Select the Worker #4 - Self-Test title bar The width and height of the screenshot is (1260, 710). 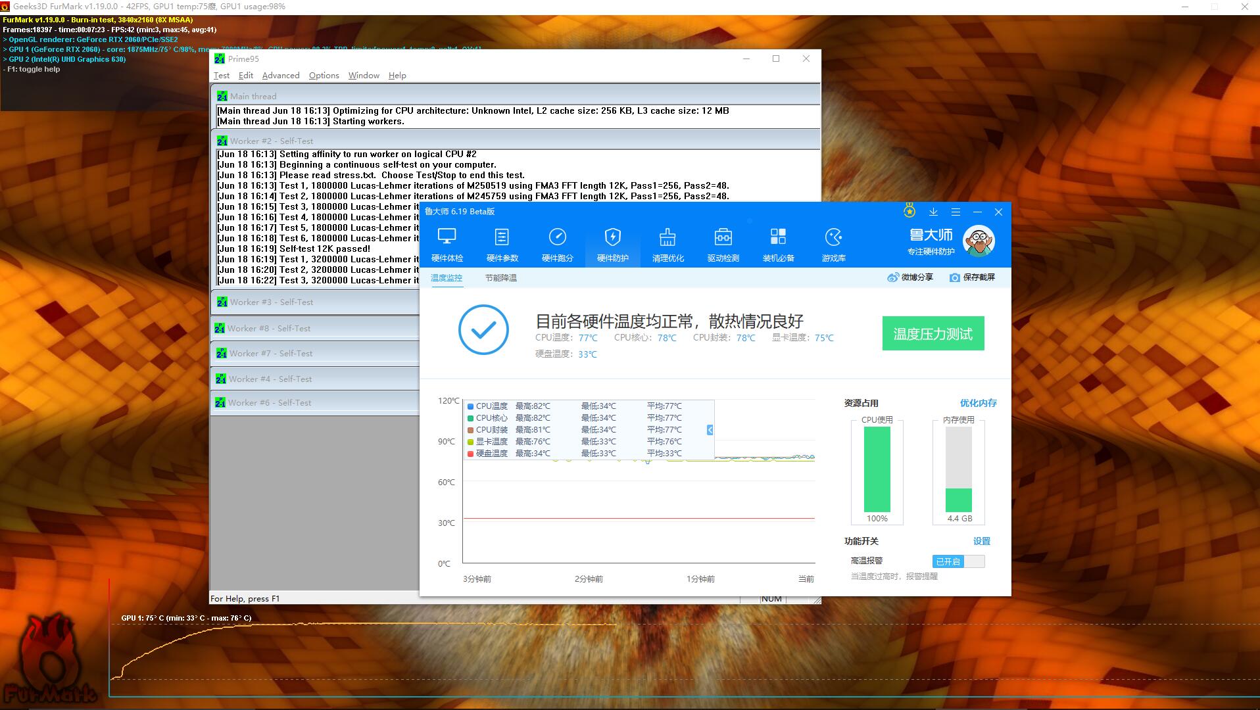[x=316, y=379]
